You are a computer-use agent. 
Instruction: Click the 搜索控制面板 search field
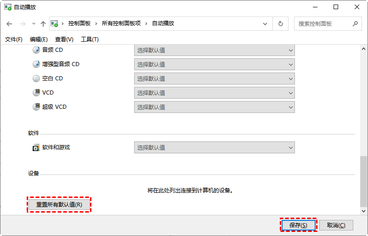322,24
